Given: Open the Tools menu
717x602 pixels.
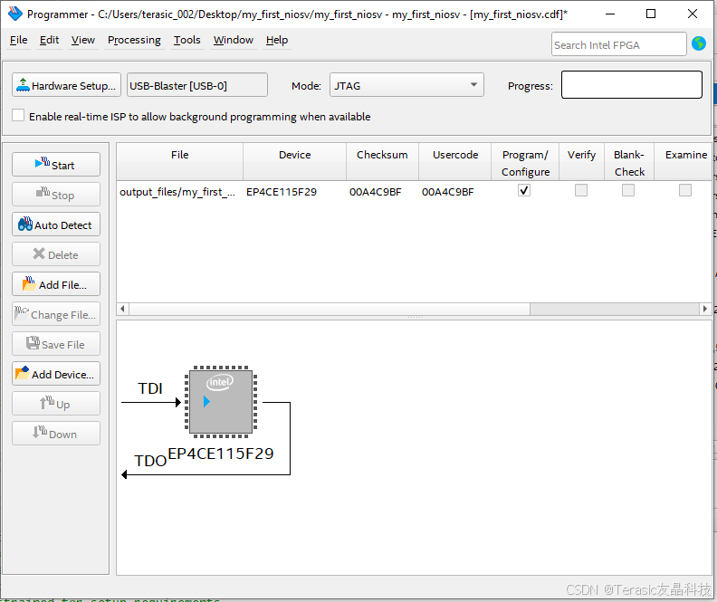Looking at the screenshot, I should (x=186, y=40).
